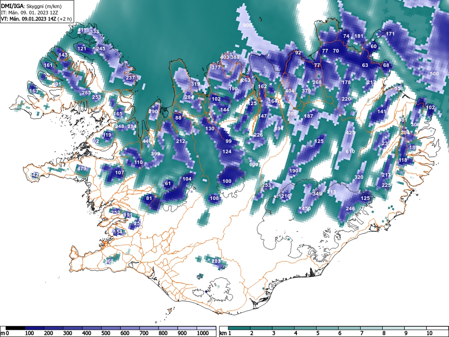The width and height of the screenshot is (449, 337).
Task: Pick the palest lavender legend swatch after 1000
Action: click(x=207, y=328)
